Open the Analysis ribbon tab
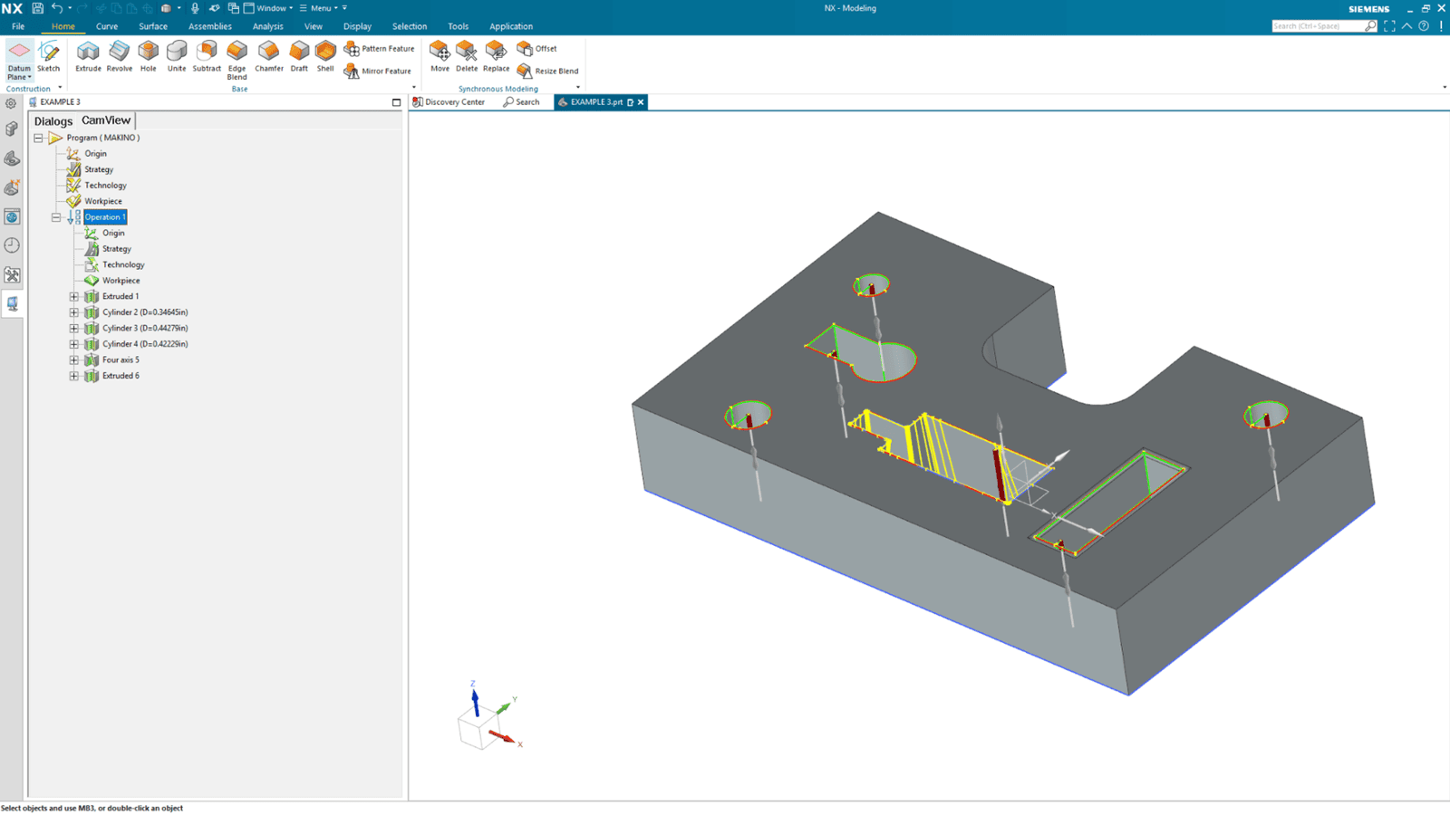Viewport: 1450px width, 815px height. pos(267,26)
